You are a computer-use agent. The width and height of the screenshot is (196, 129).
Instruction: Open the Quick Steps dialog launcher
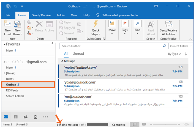pos(104,39)
